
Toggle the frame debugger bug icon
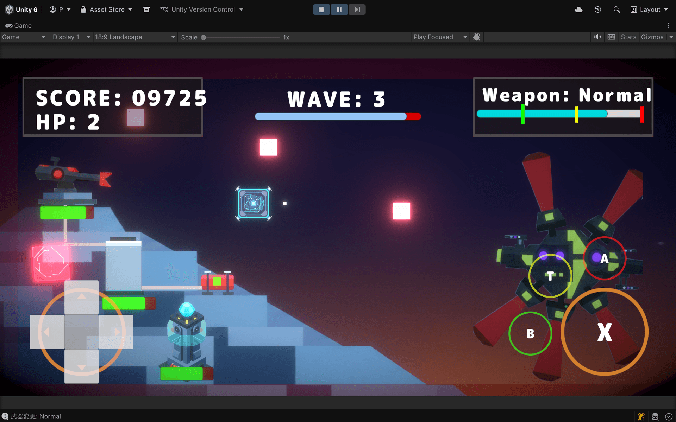(x=477, y=37)
